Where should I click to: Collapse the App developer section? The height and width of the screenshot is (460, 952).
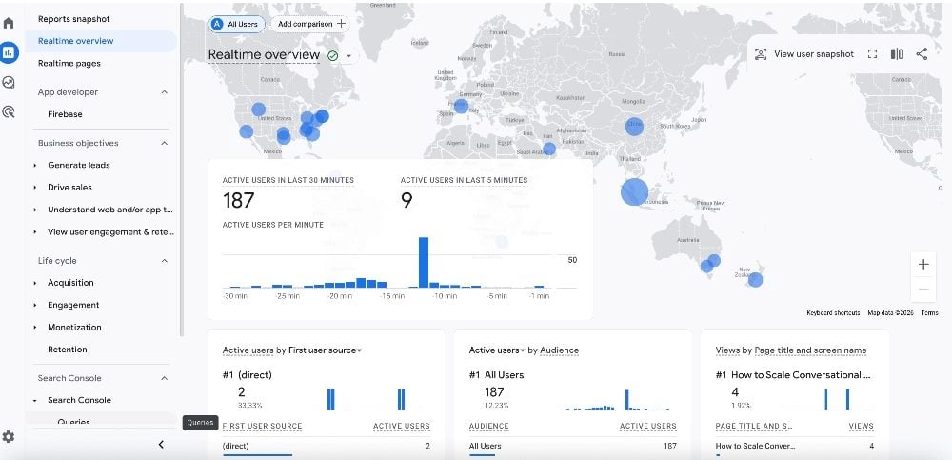[164, 92]
